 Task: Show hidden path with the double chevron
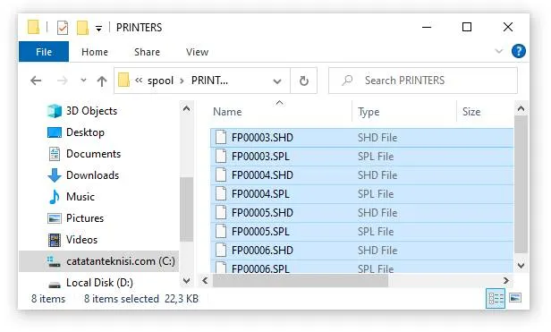pyautogui.click(x=139, y=81)
